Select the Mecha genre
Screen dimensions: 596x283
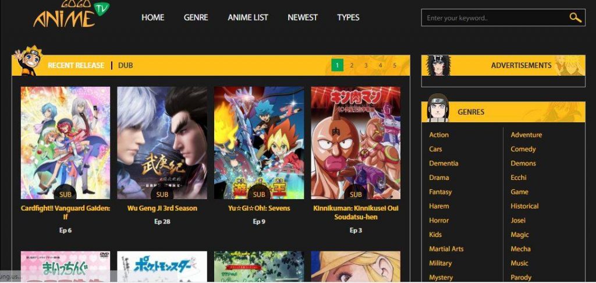coord(520,249)
